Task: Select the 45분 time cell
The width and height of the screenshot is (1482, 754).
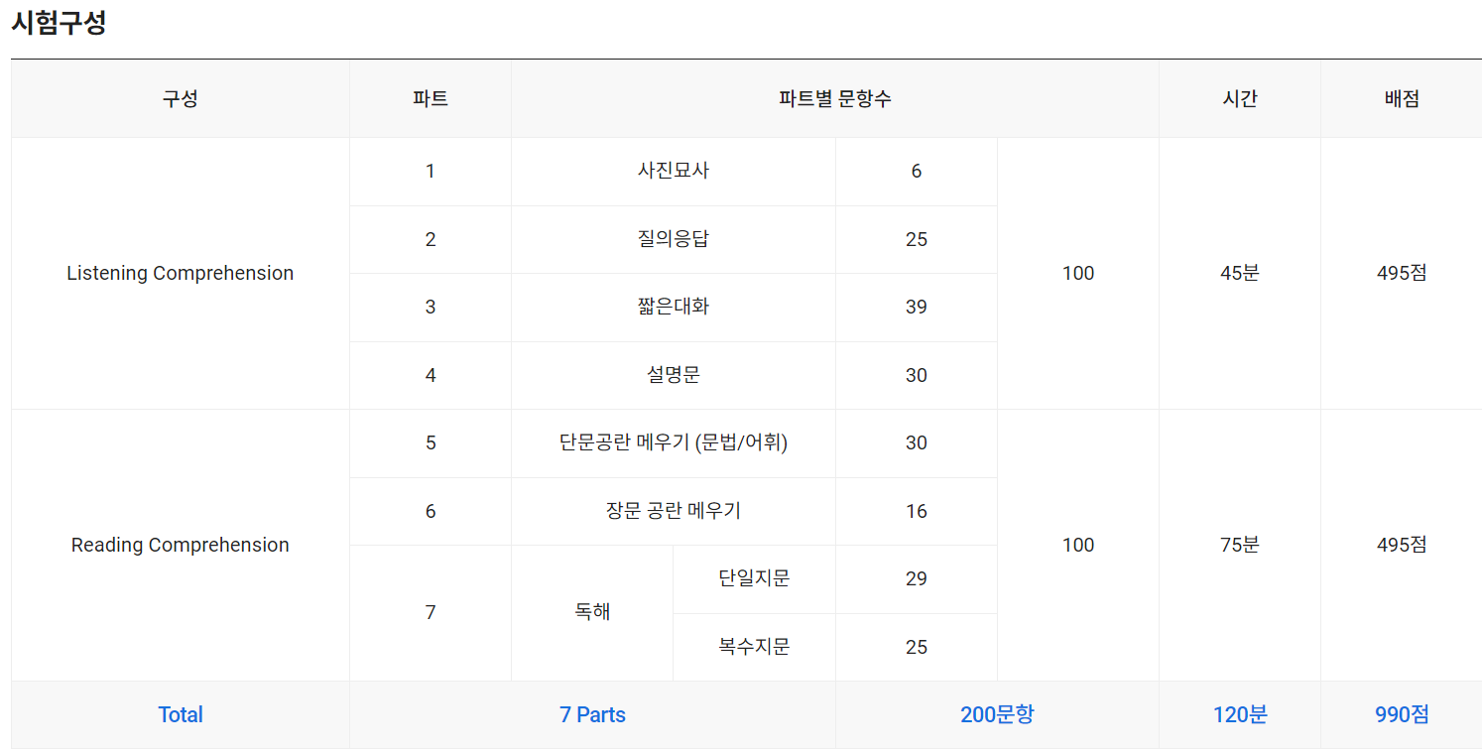Action: [1240, 273]
